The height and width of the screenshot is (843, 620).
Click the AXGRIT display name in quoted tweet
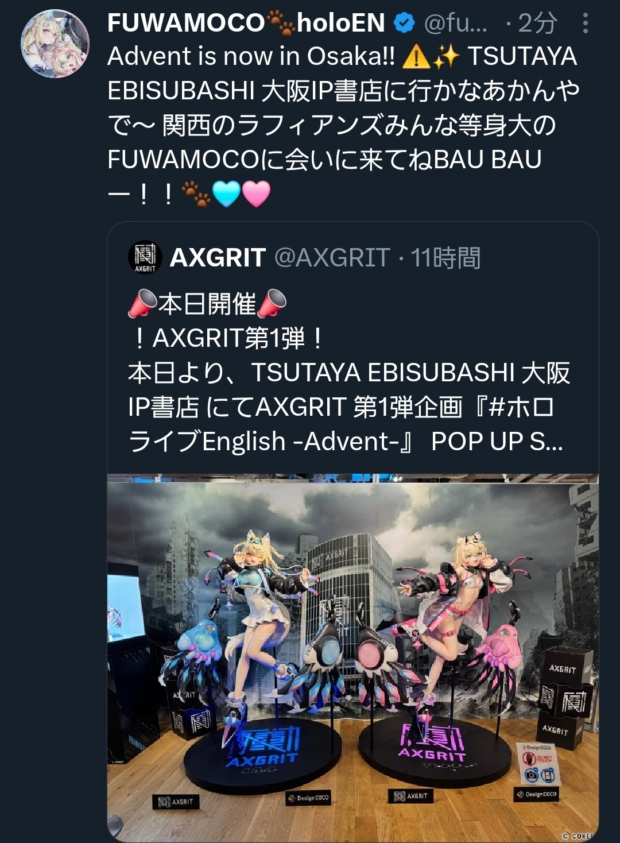pos(218,257)
